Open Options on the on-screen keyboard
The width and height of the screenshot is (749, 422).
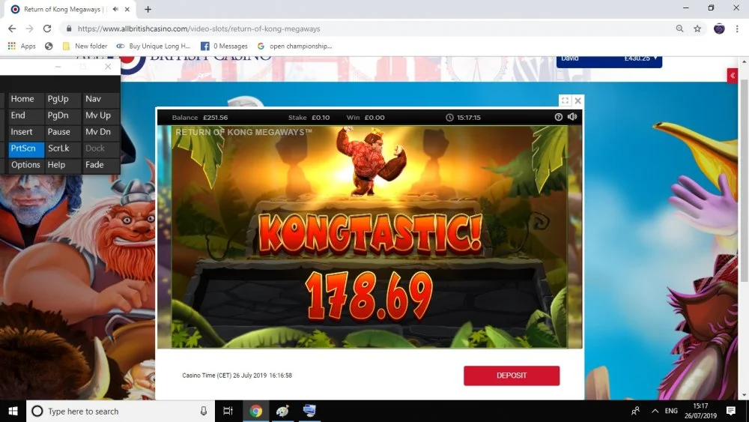[x=25, y=165]
